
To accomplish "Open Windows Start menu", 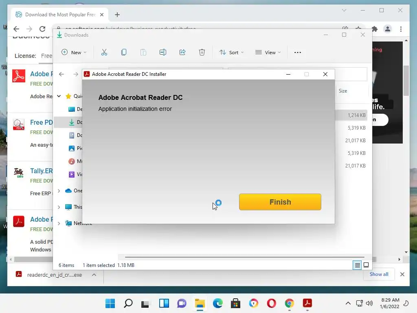I will pos(110,303).
